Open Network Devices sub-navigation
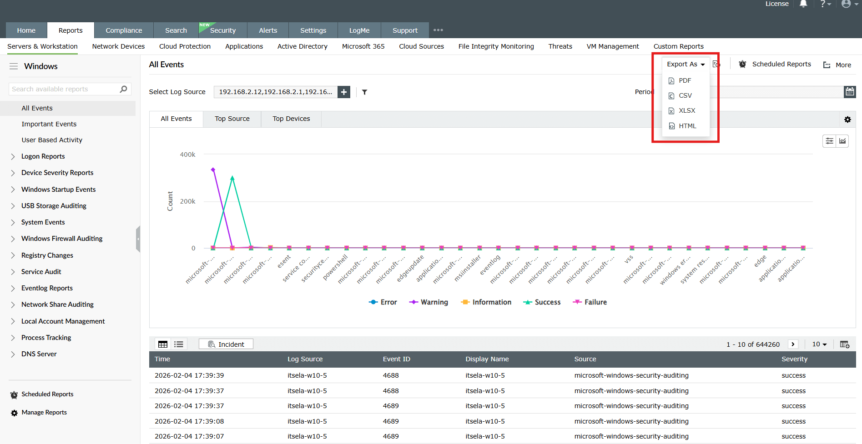 (x=118, y=46)
